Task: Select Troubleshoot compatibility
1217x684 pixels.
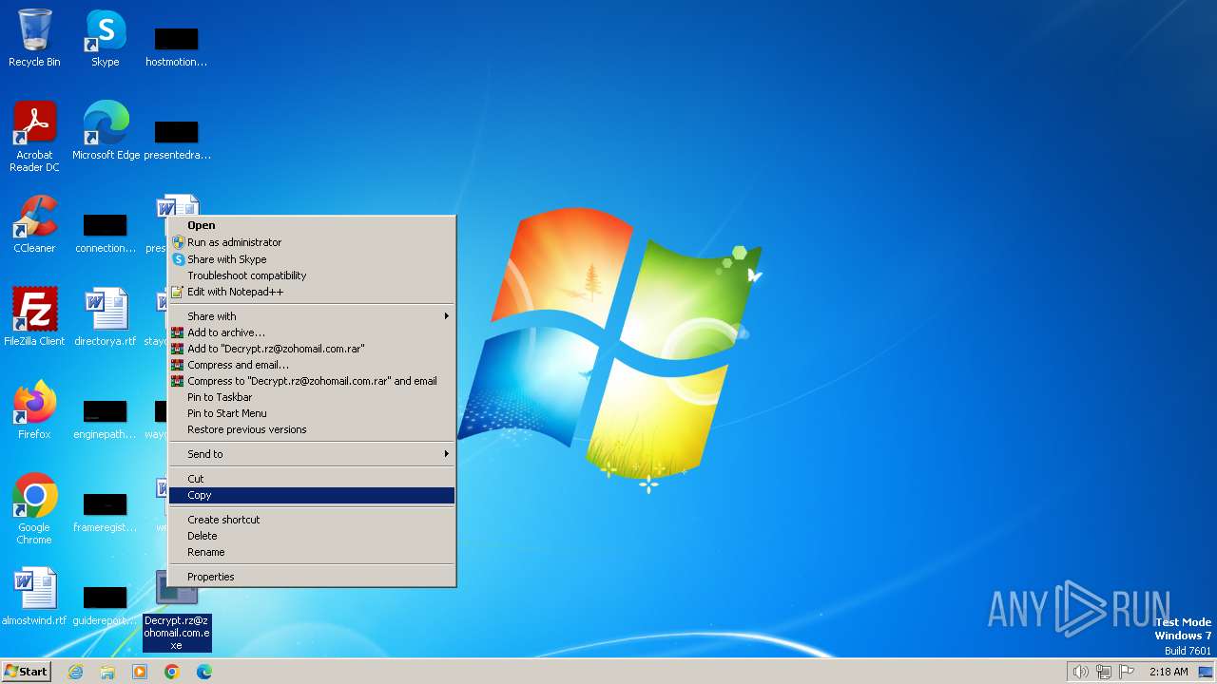Action: [x=312, y=275]
